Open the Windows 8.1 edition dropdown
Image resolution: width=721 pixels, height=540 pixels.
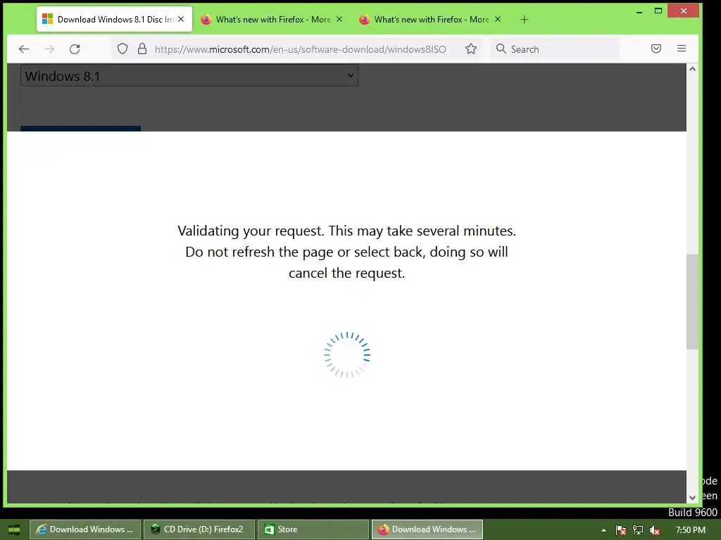[189, 75]
